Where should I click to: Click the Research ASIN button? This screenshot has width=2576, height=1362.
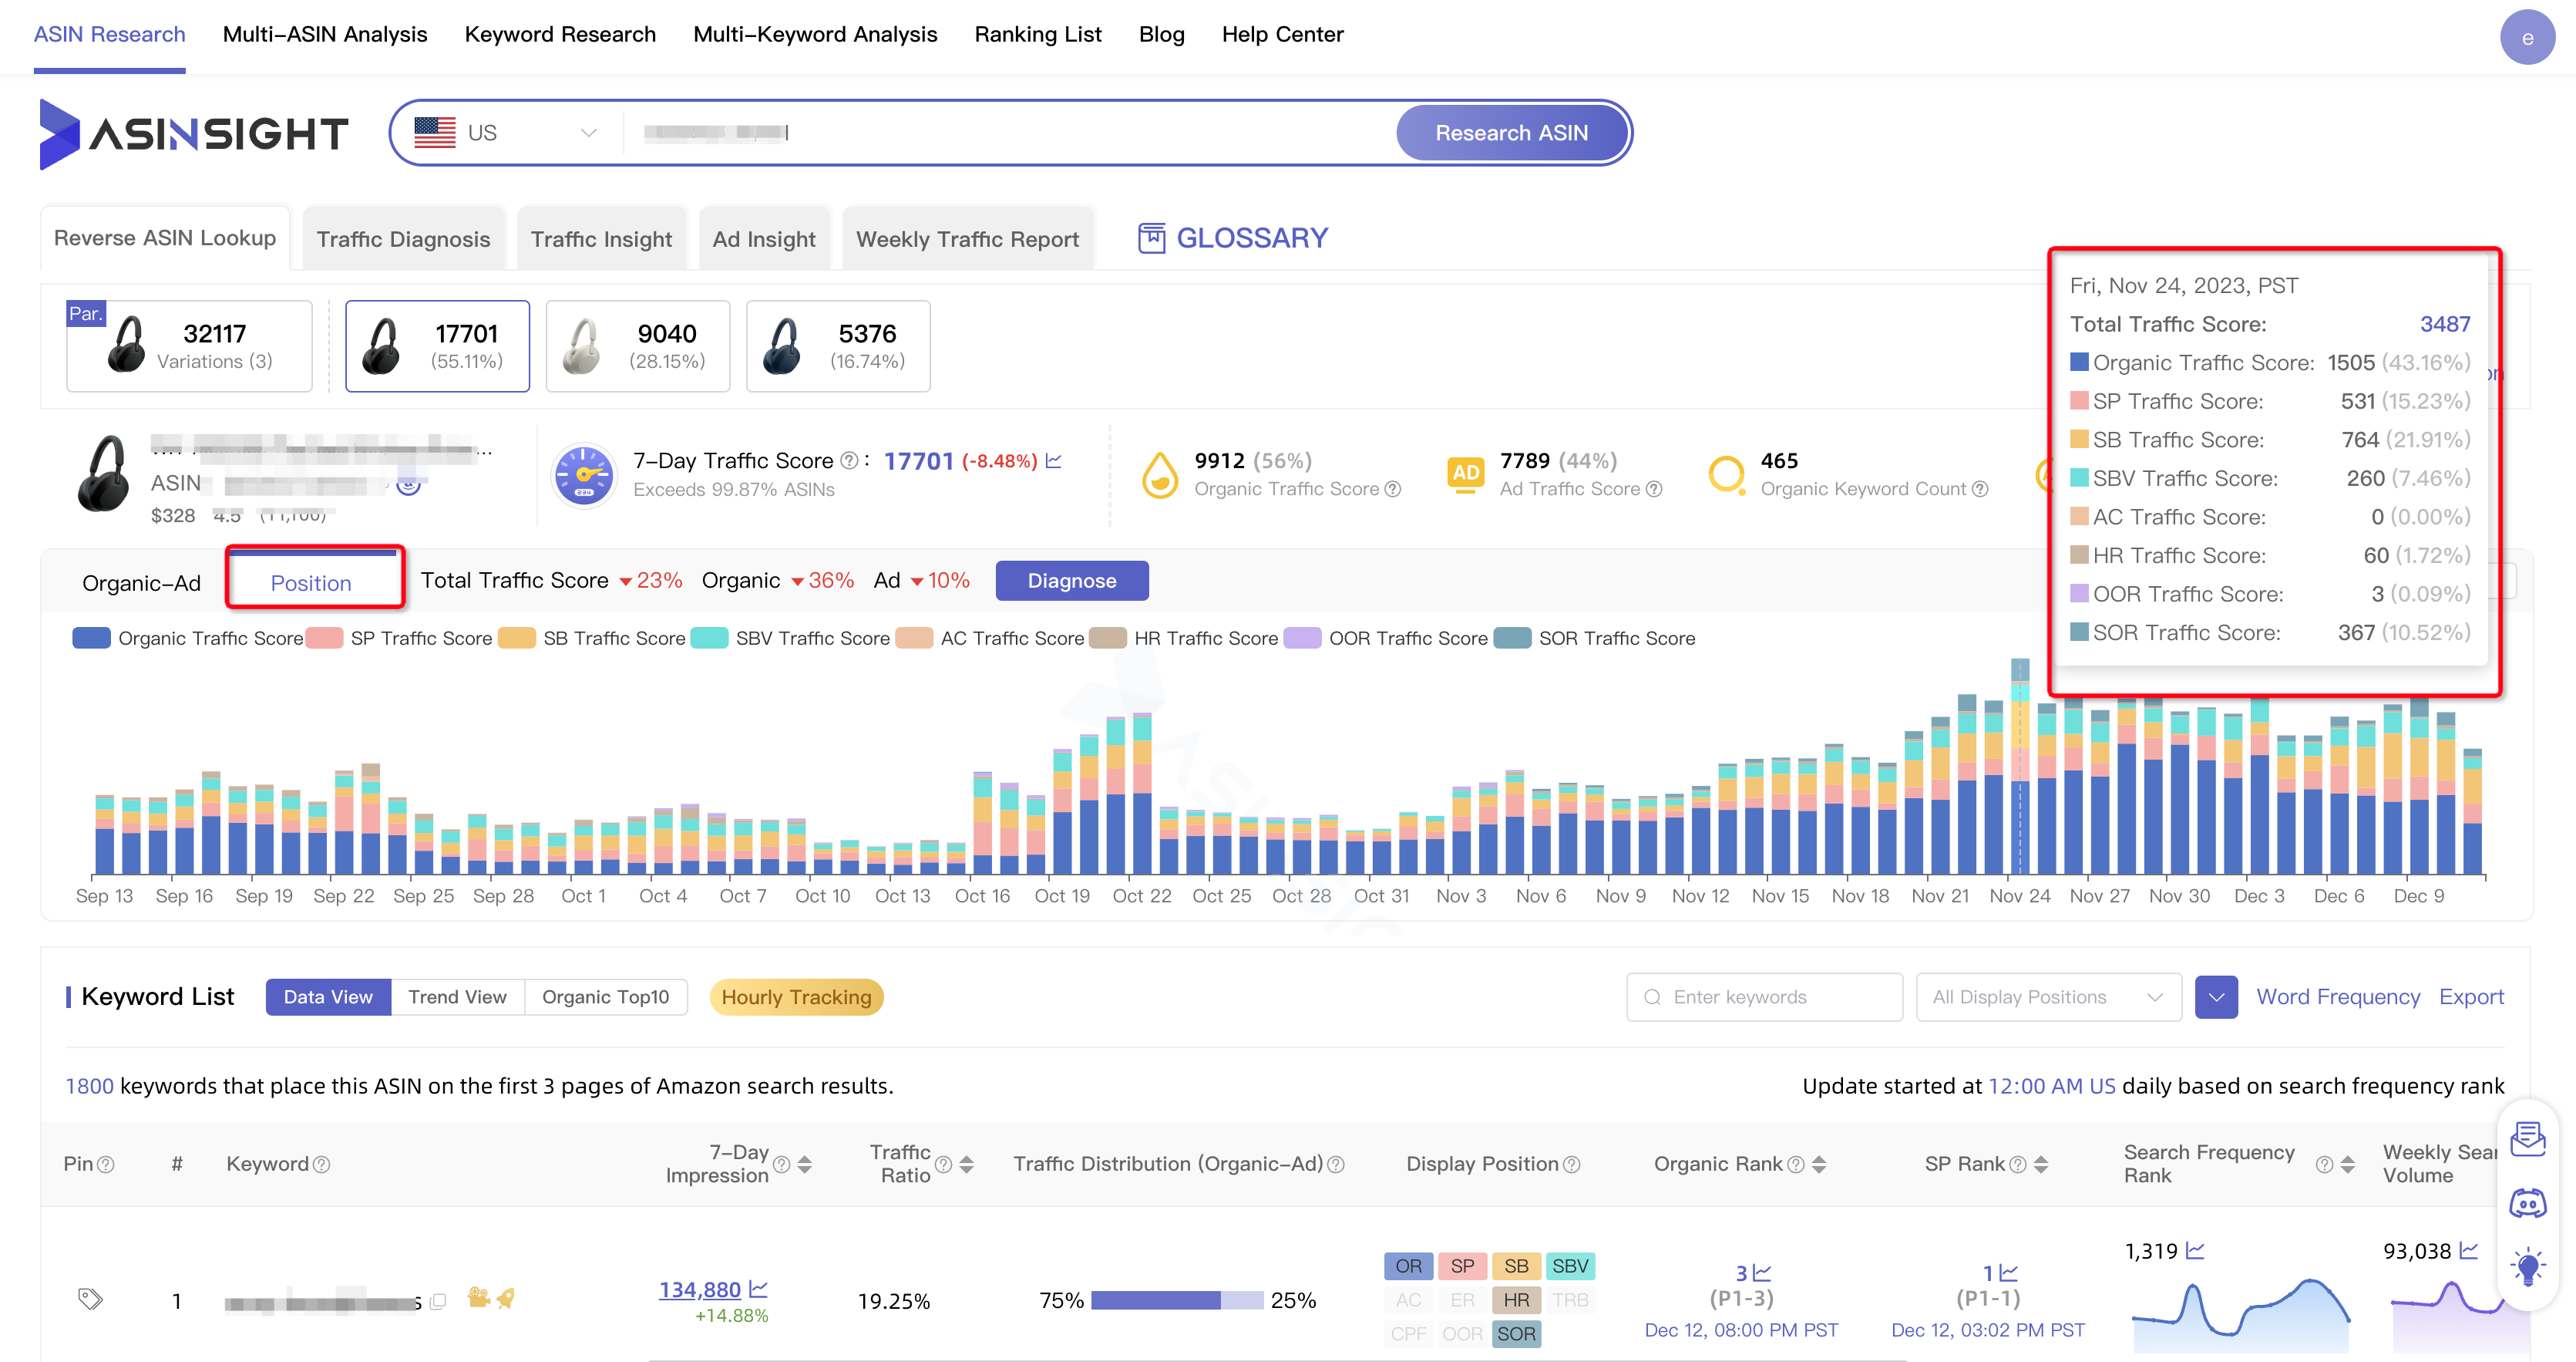click(x=1511, y=133)
